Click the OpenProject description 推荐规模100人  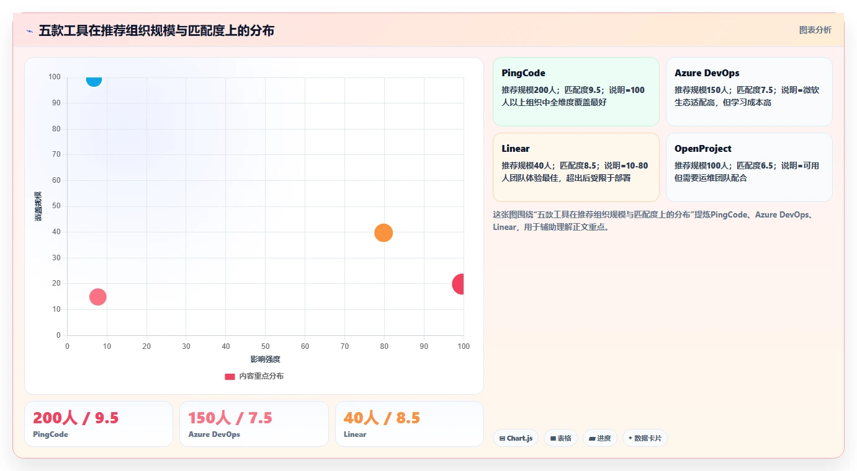pos(747,172)
